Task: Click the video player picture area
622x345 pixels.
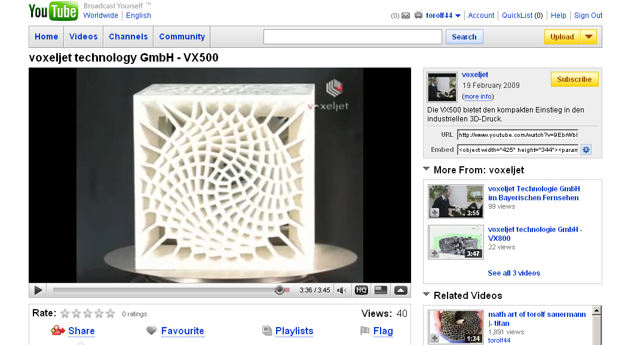Action: tap(220, 175)
